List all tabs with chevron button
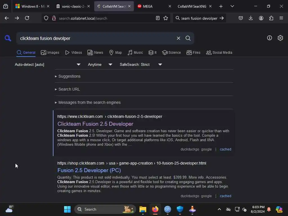Viewport: 288px width, 216px height. (232, 6)
